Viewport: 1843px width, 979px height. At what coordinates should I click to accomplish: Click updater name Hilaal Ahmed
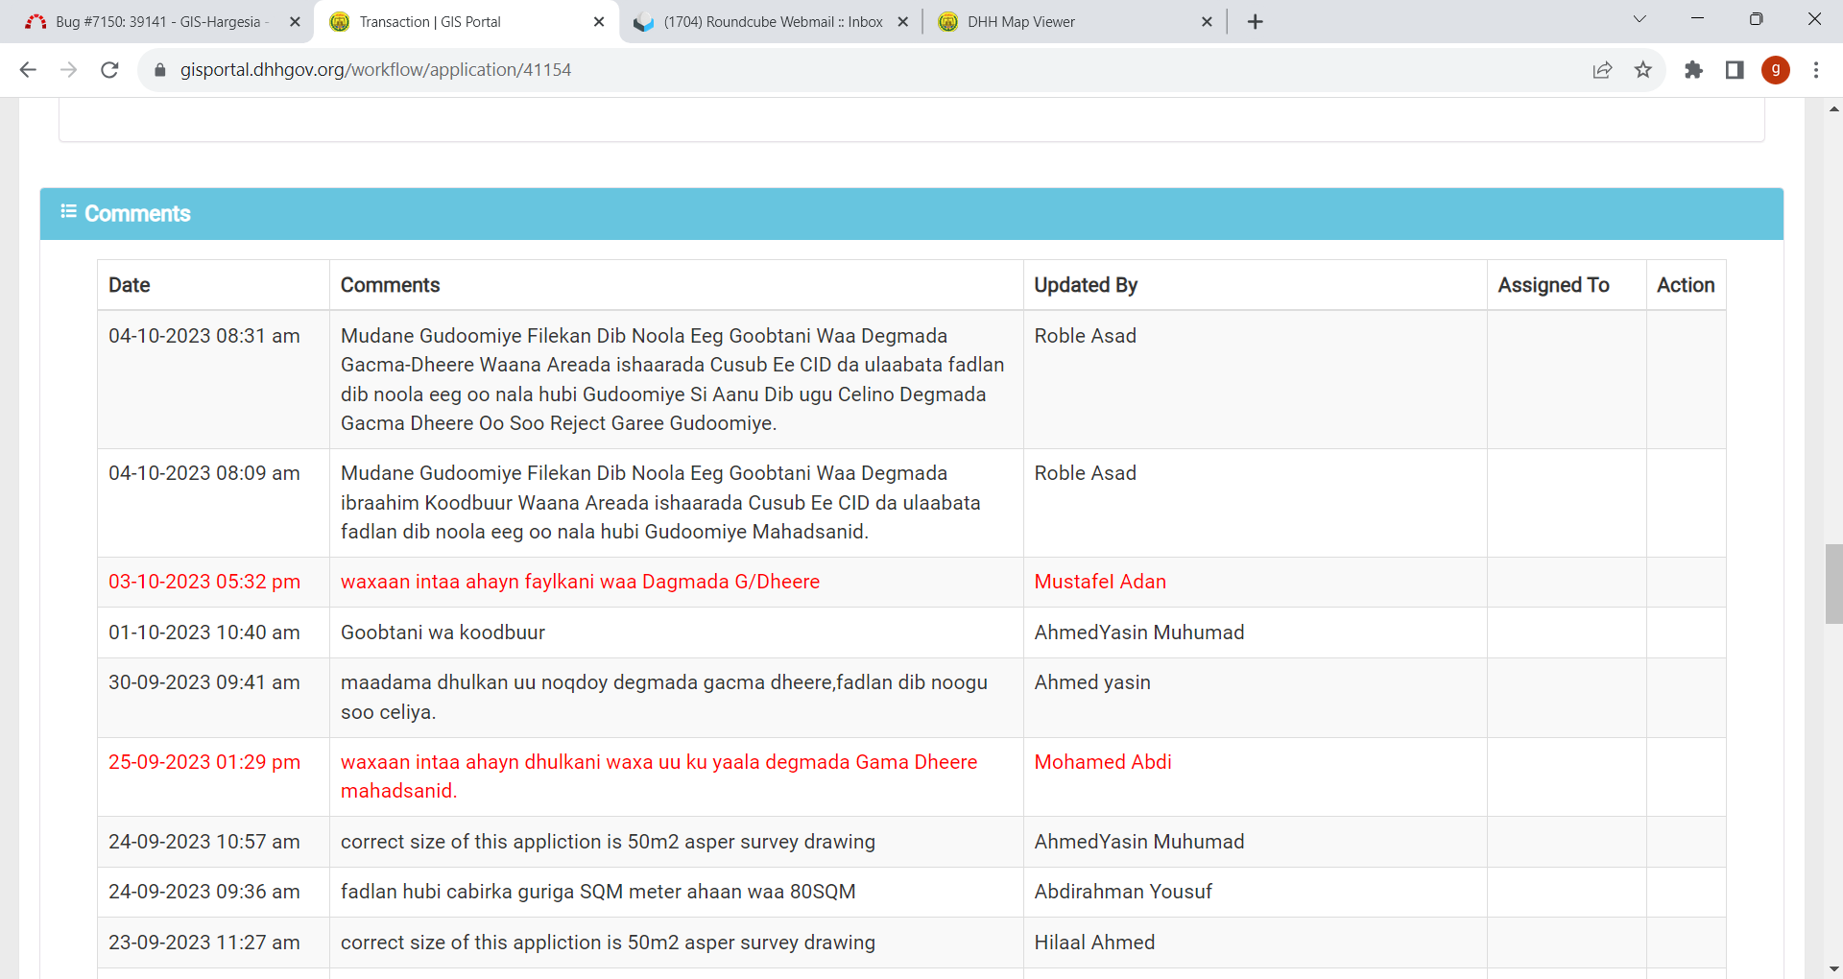pos(1094,943)
